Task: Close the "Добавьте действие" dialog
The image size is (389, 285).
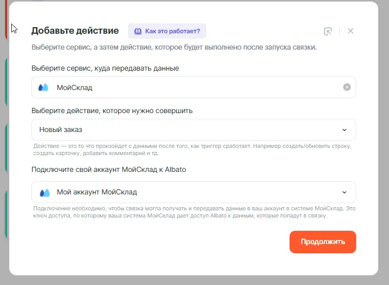Action: click(x=351, y=31)
